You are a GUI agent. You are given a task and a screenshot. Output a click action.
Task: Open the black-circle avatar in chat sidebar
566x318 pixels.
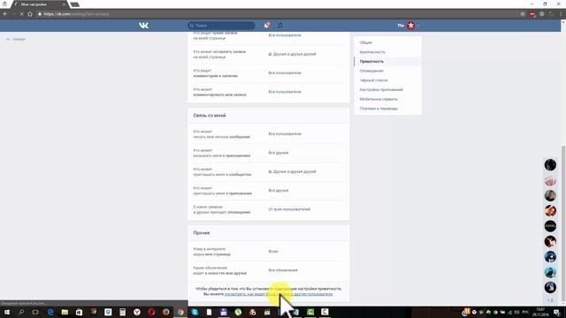pyautogui.click(x=550, y=226)
